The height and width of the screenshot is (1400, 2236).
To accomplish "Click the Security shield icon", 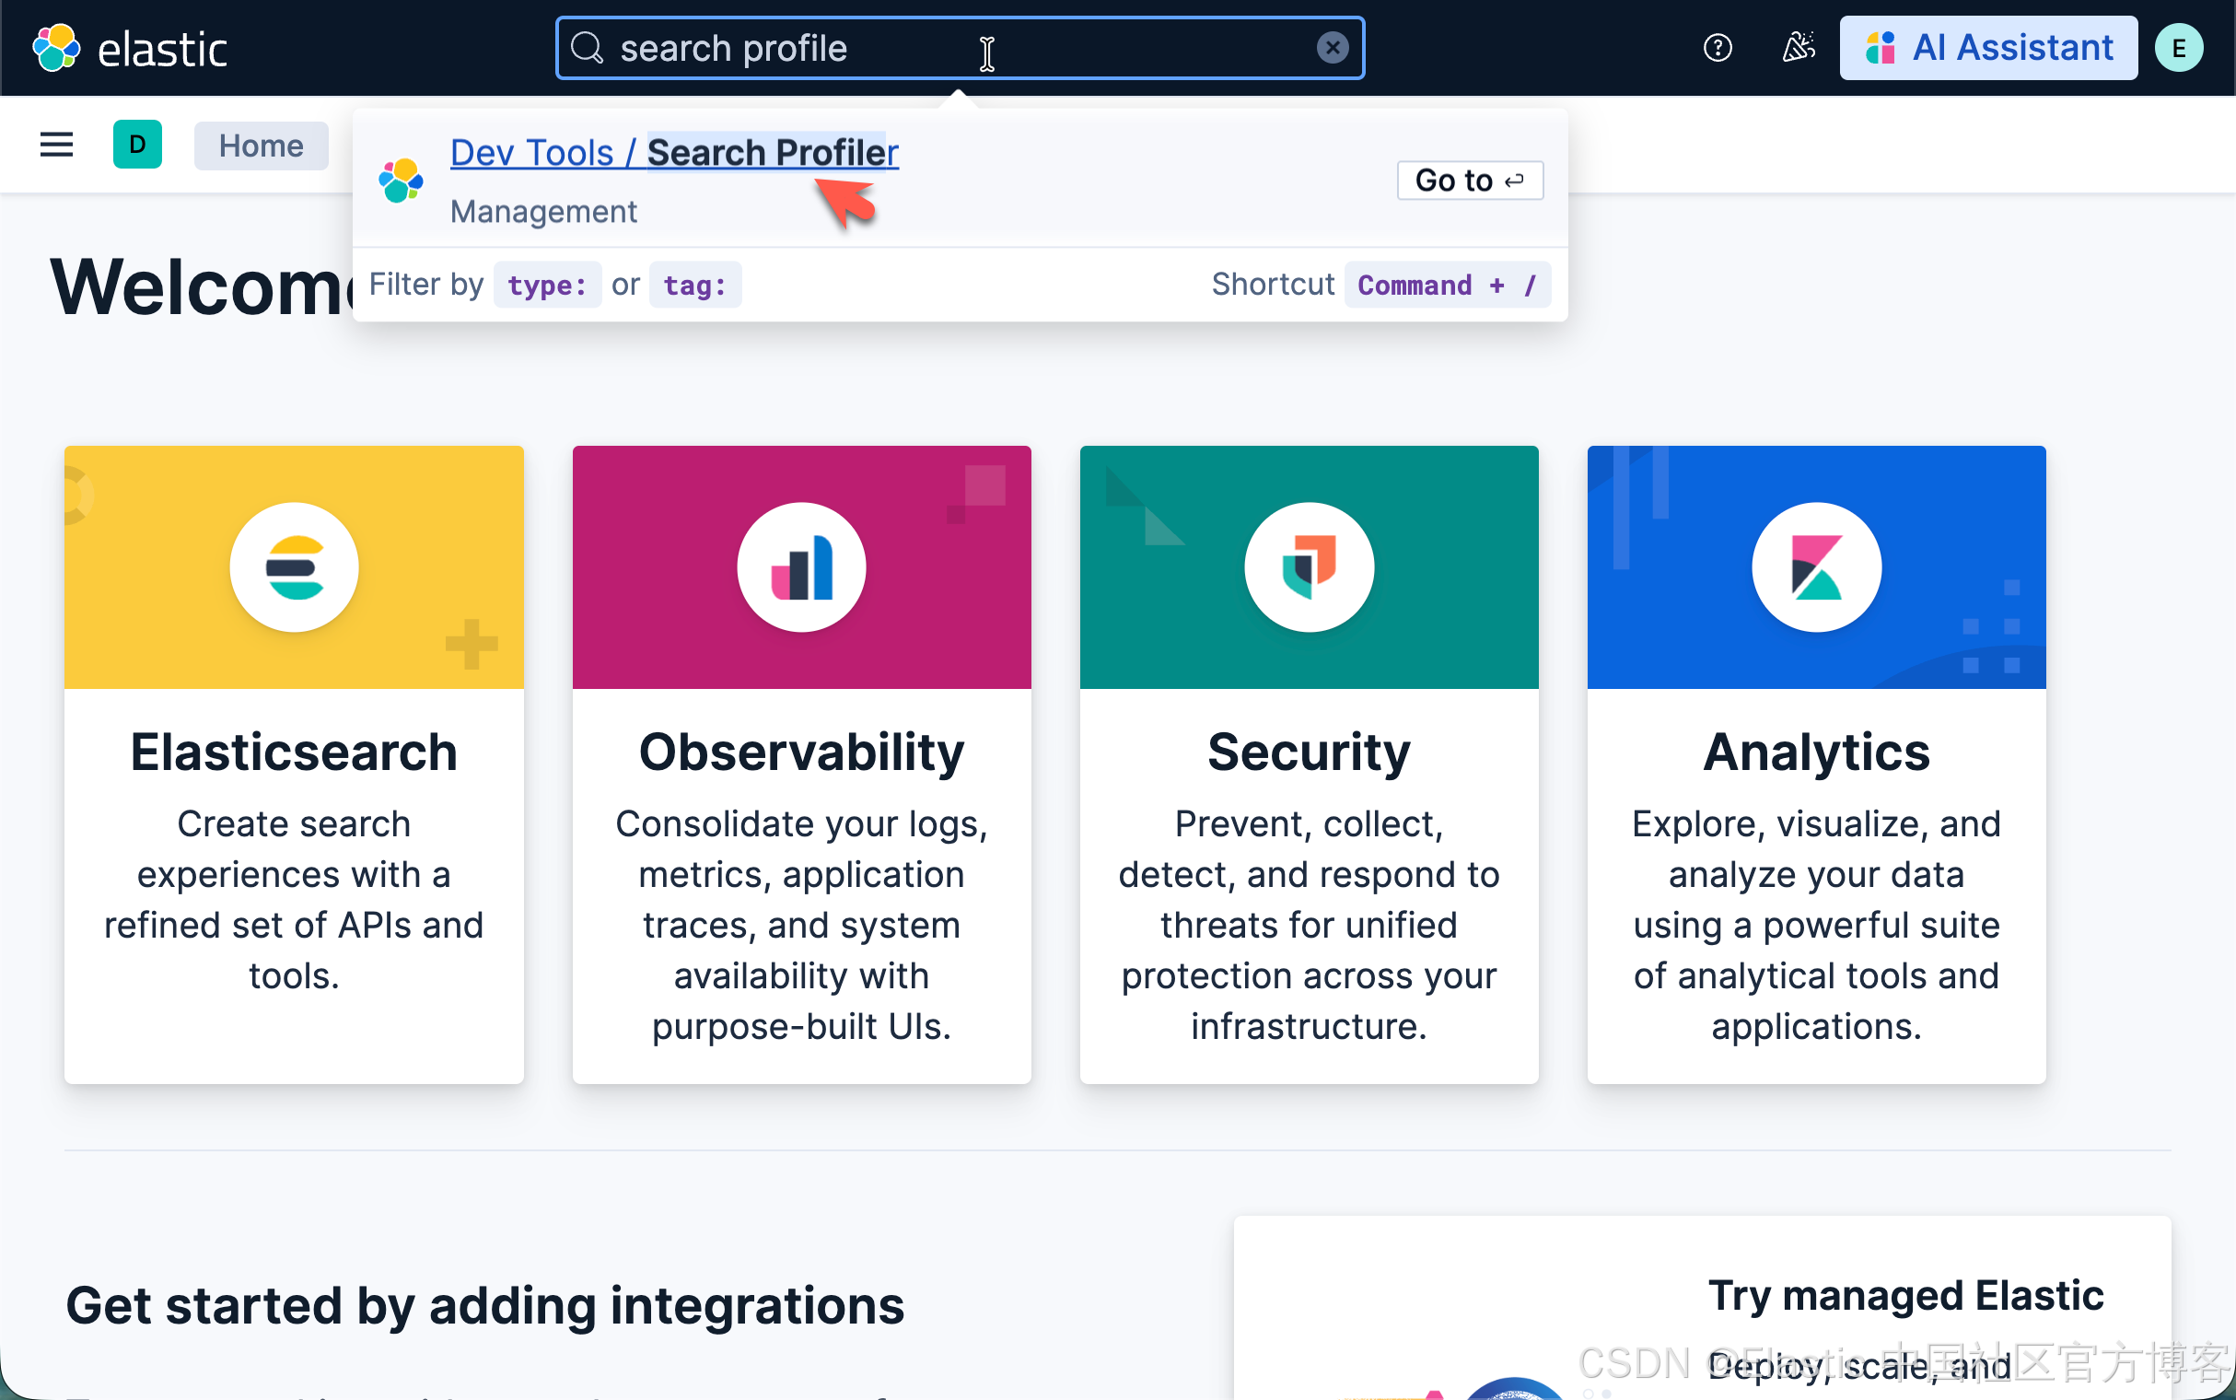I will pyautogui.click(x=1309, y=567).
